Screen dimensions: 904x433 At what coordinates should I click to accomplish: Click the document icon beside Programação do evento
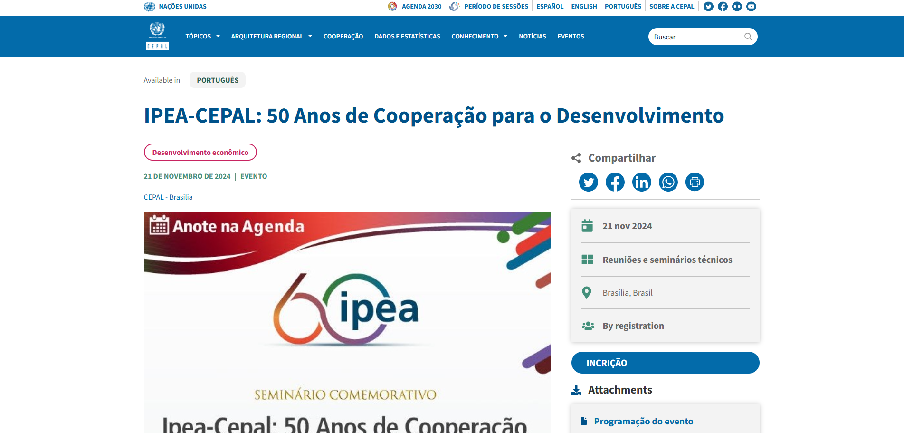(584, 421)
